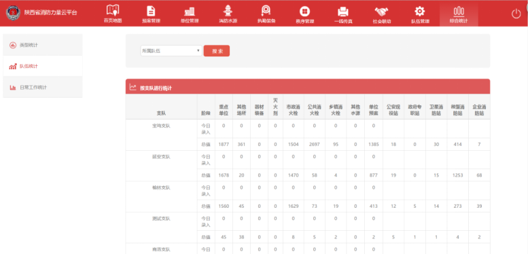The image size is (528, 254).
Task: Click value 1678 in 延安支队 totals
Action: (x=224, y=175)
